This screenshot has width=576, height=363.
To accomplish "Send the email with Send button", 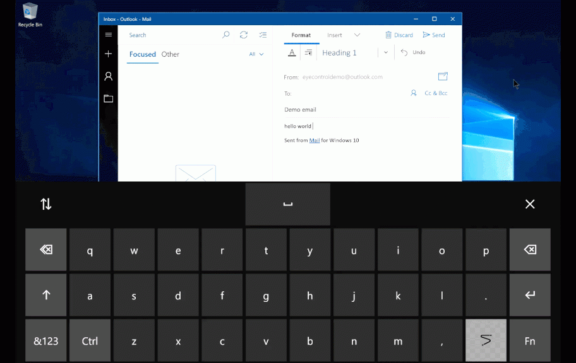I will 434,35.
